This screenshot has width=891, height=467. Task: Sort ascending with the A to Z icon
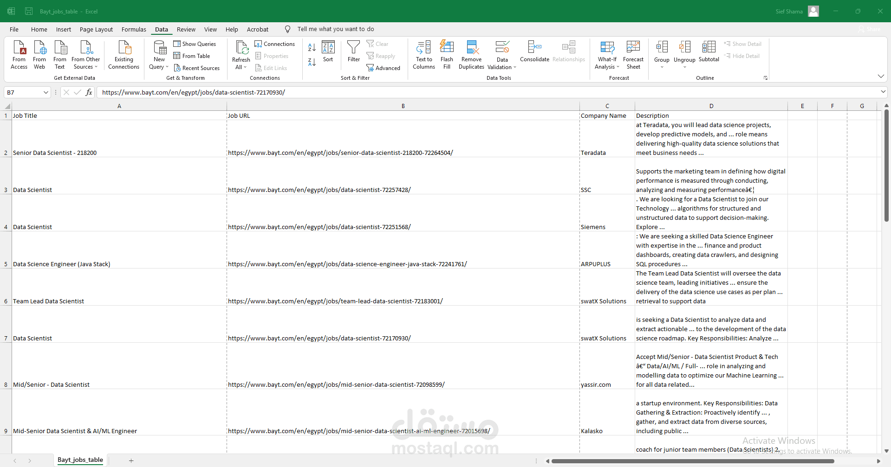click(312, 47)
